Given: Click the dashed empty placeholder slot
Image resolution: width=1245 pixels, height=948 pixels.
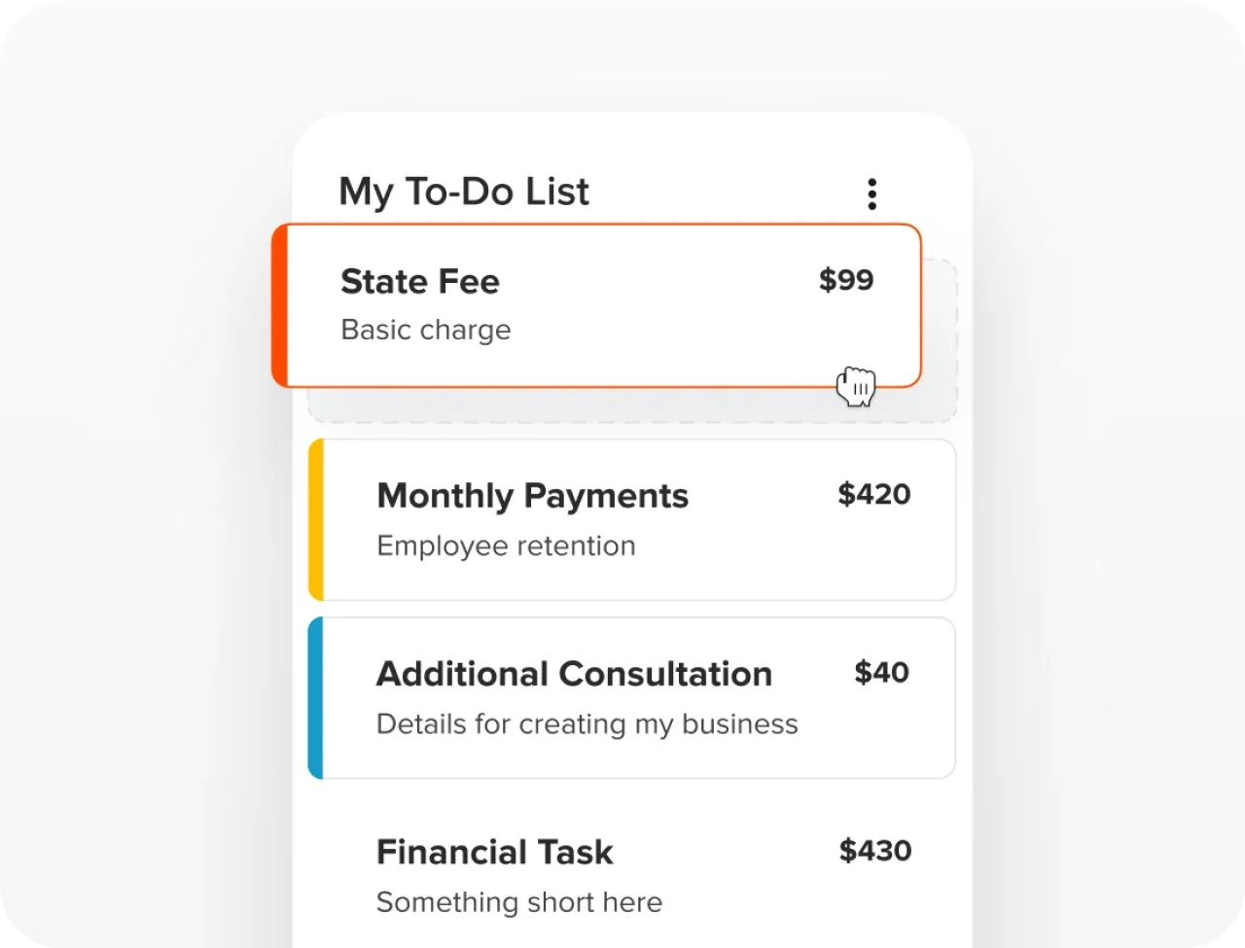Looking at the screenshot, I should click(632, 405).
